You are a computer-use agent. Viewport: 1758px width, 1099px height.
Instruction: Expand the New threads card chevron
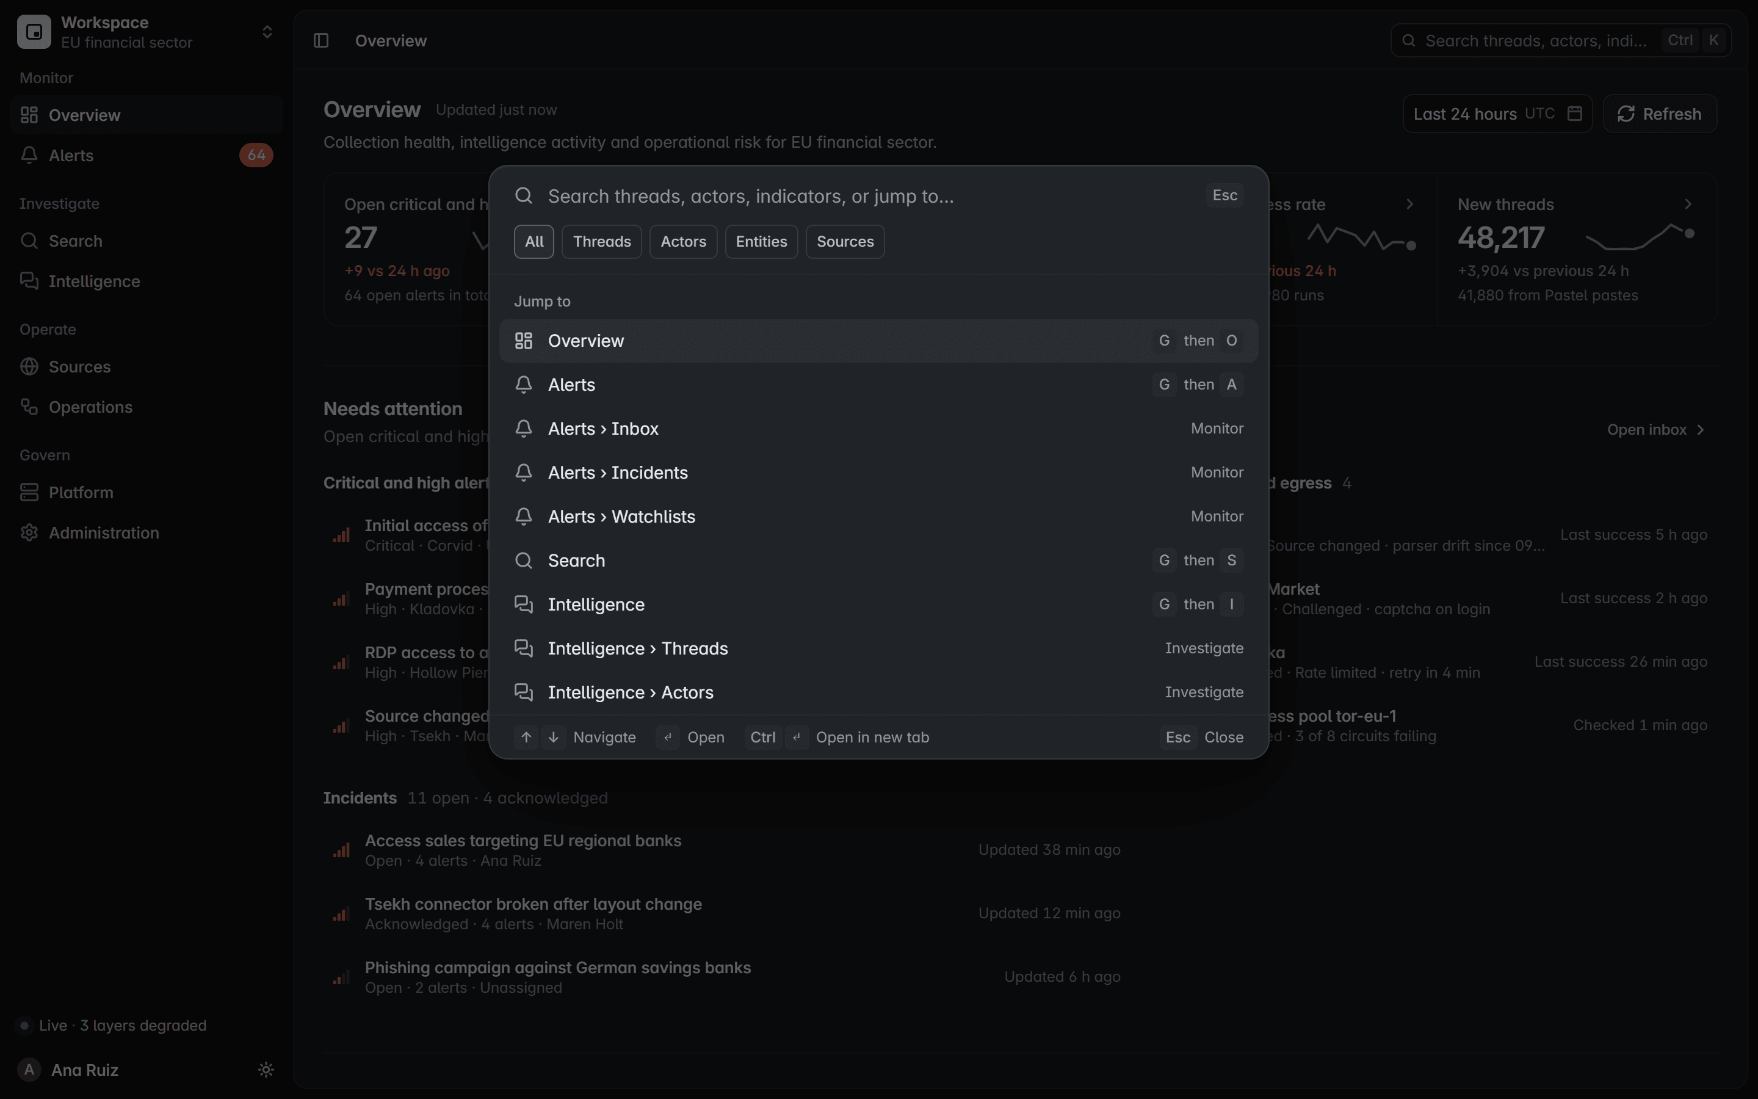(x=1688, y=205)
